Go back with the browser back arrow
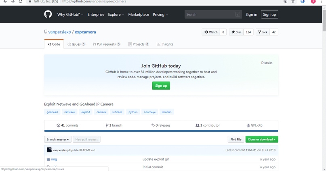 [x=5, y=2]
